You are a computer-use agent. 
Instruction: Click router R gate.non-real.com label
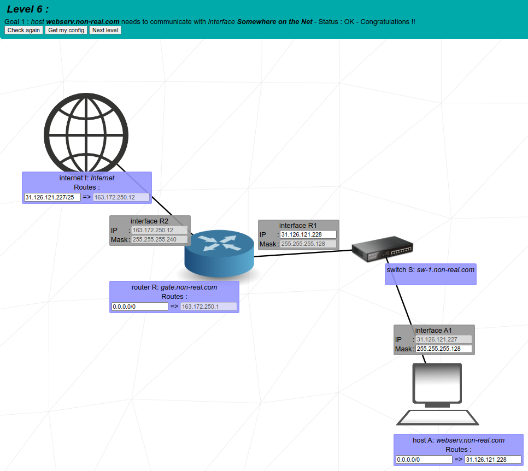click(x=174, y=287)
